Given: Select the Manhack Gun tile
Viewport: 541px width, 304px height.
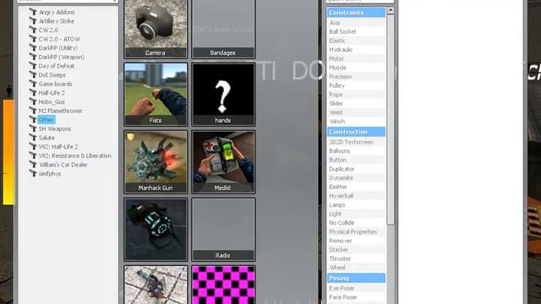Looking at the screenshot, I should (156, 161).
